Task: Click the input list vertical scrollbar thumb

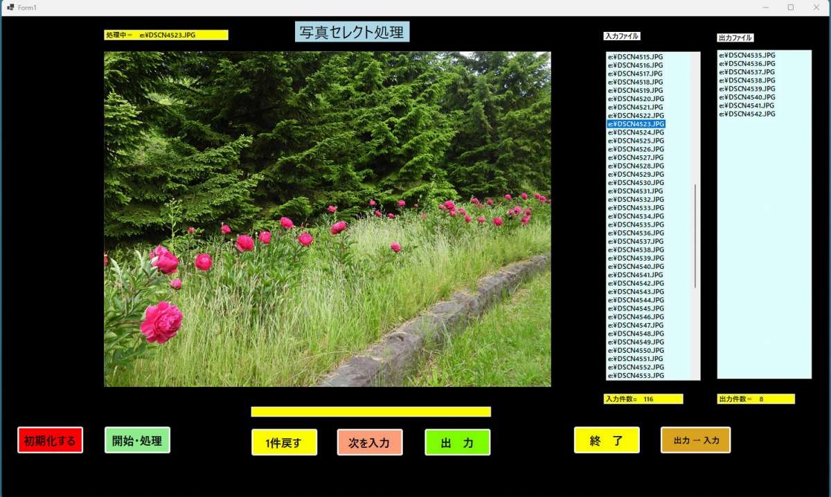Action: 695,236
